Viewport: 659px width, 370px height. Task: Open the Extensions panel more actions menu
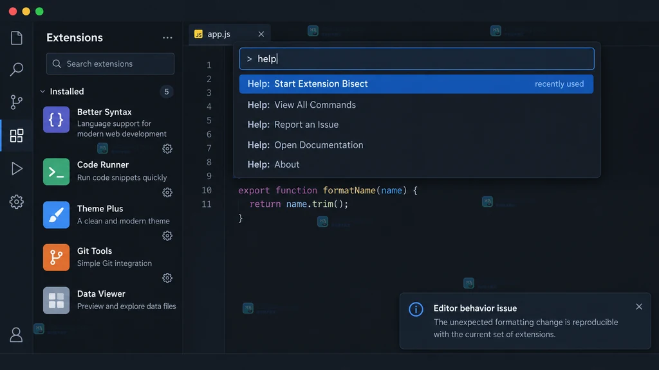coord(167,38)
